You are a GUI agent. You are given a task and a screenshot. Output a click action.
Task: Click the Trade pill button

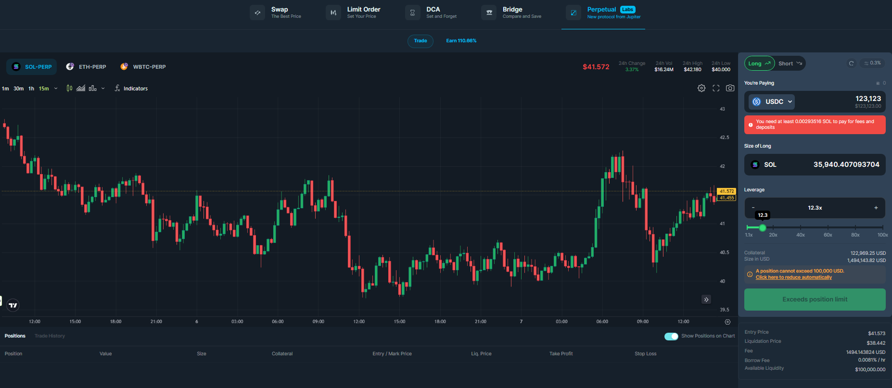[x=421, y=41]
